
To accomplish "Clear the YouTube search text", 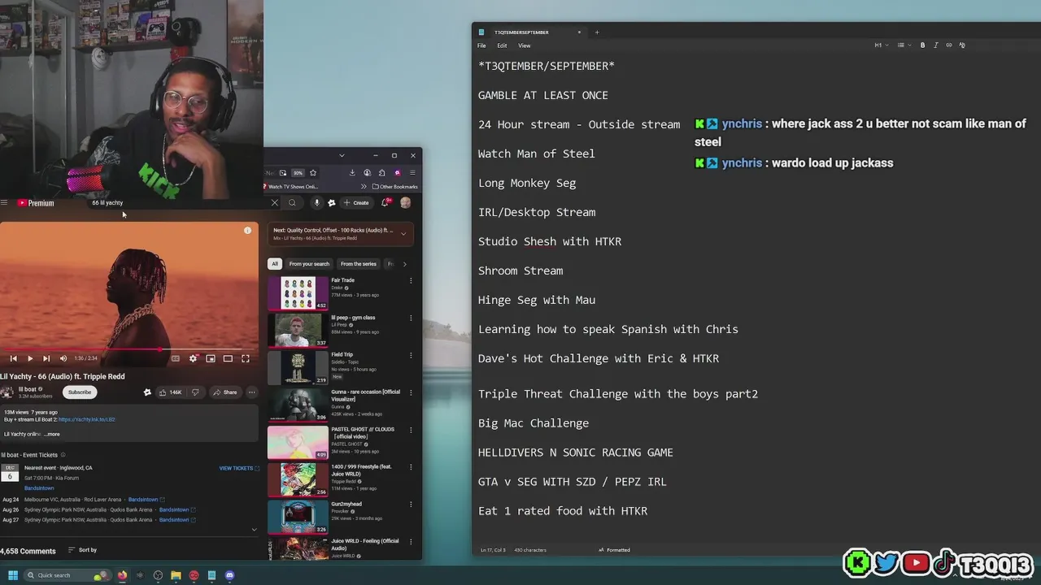I will point(274,203).
